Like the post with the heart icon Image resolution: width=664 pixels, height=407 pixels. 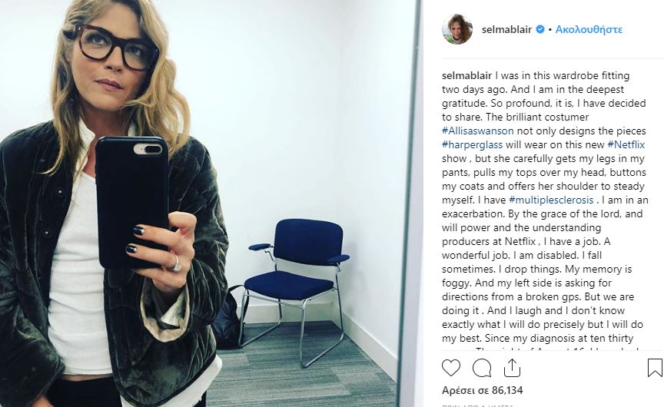point(451,368)
